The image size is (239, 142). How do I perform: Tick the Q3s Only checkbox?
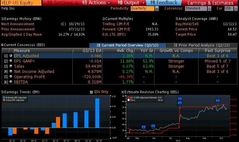91,92
